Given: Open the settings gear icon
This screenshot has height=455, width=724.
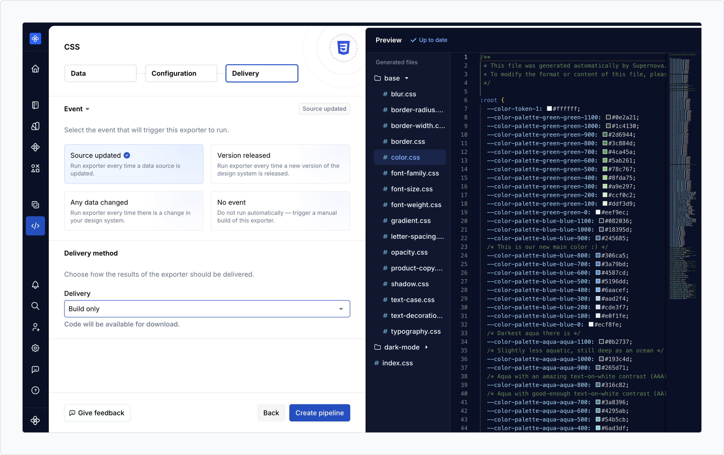Looking at the screenshot, I should click(35, 348).
